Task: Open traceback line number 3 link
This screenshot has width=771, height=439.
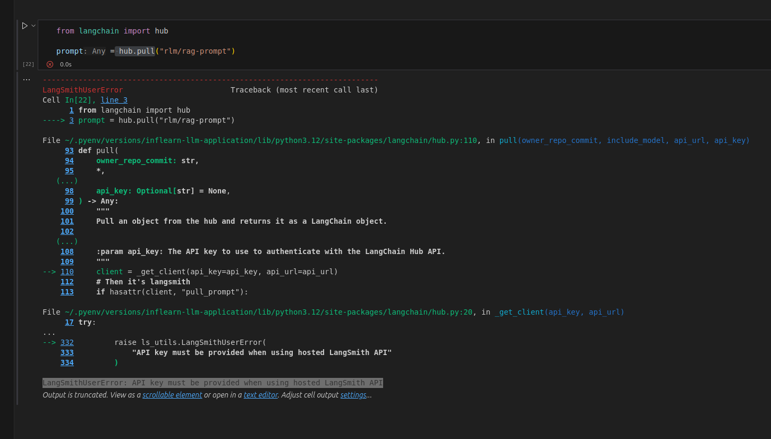Action: point(72,120)
